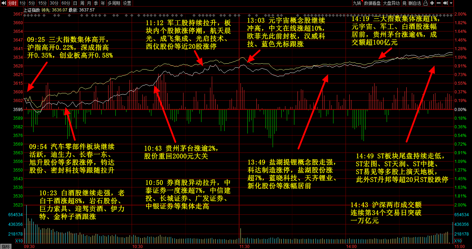This screenshot has width=472, height=249.
Task: Show the 月 monthly chart
Action: 89,3
